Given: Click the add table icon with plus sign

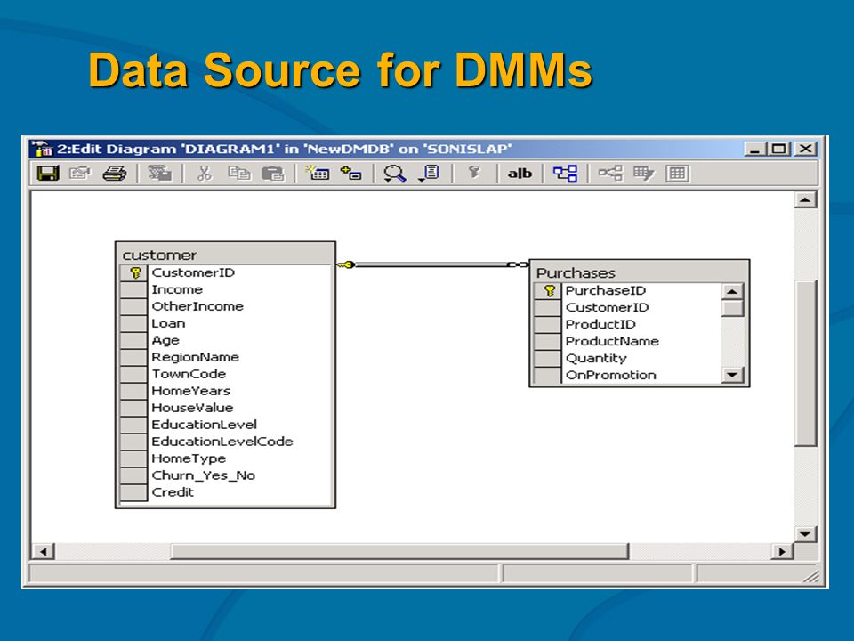Looking at the screenshot, I should coord(350,174).
